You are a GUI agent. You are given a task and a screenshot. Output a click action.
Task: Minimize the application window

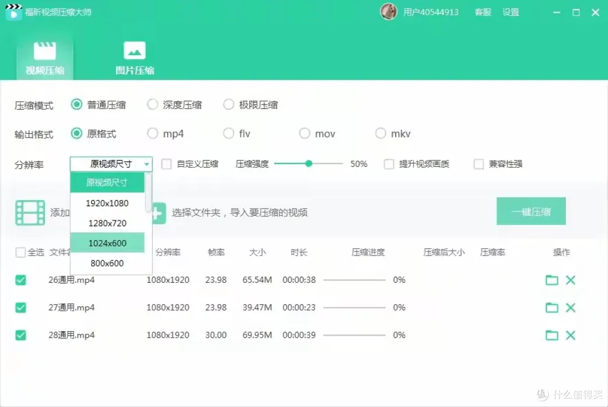pos(557,12)
